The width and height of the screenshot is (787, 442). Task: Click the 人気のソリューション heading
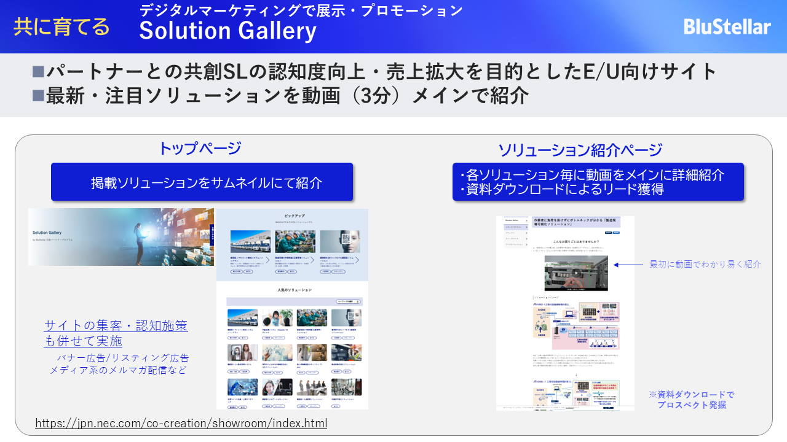tap(295, 289)
